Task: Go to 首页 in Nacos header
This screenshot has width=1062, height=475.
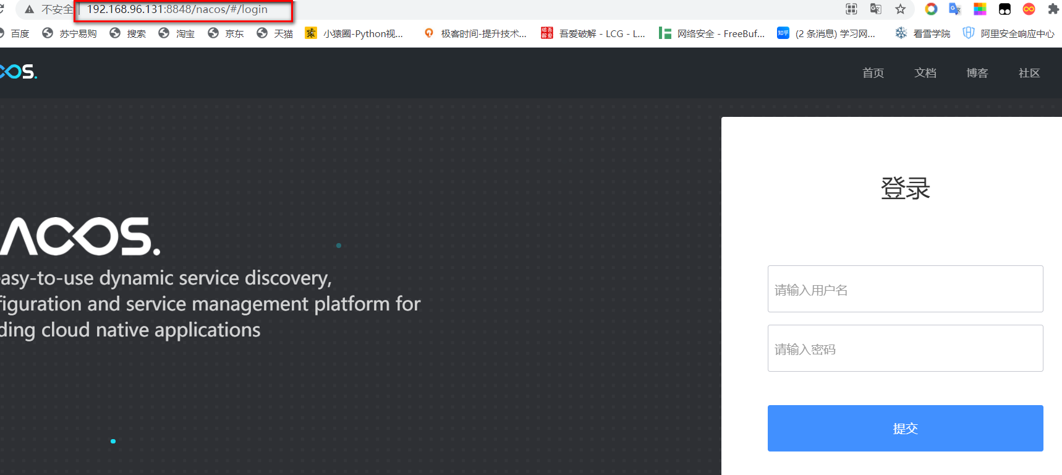Action: (x=873, y=73)
